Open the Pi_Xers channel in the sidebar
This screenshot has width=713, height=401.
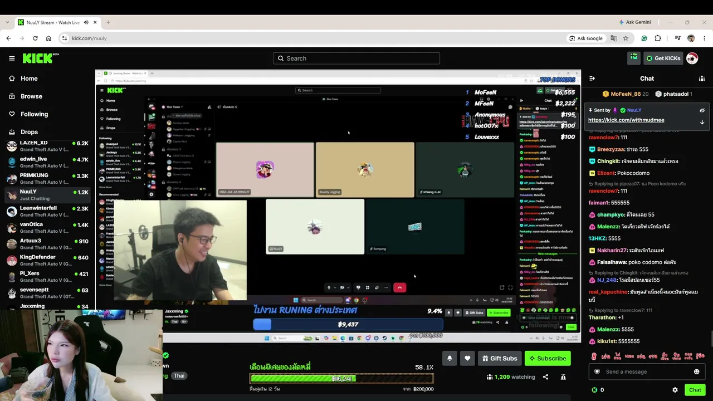(x=47, y=277)
